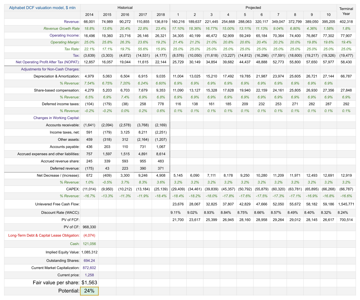Viewport: 360px width, 300px height.
Task: Select the Projected section header
Action: click(x=253, y=8)
